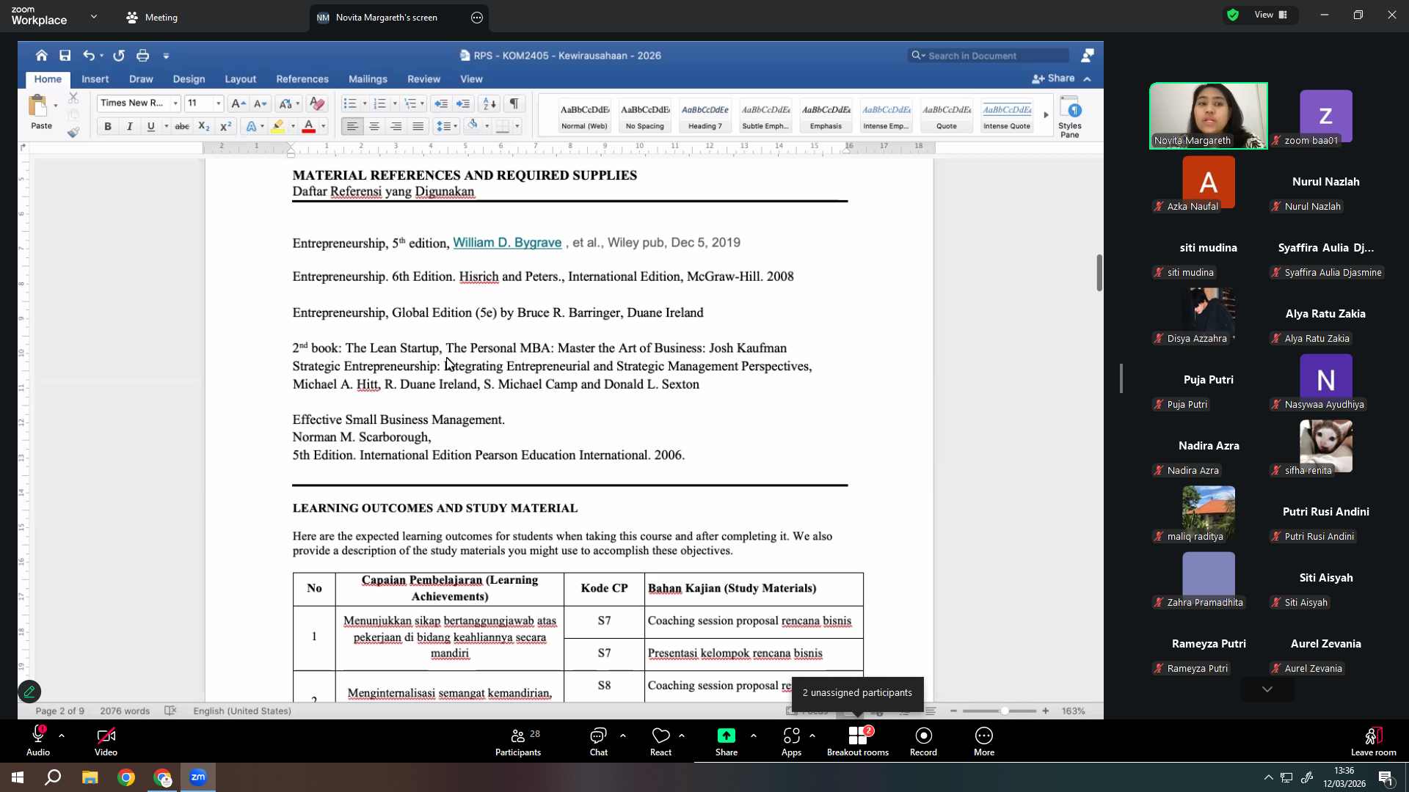The image size is (1409, 792).
Task: Apply the Heading 7 style
Action: [705, 115]
